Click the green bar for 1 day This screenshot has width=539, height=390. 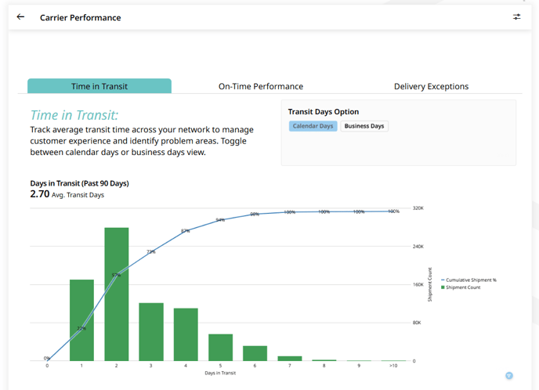click(81, 320)
